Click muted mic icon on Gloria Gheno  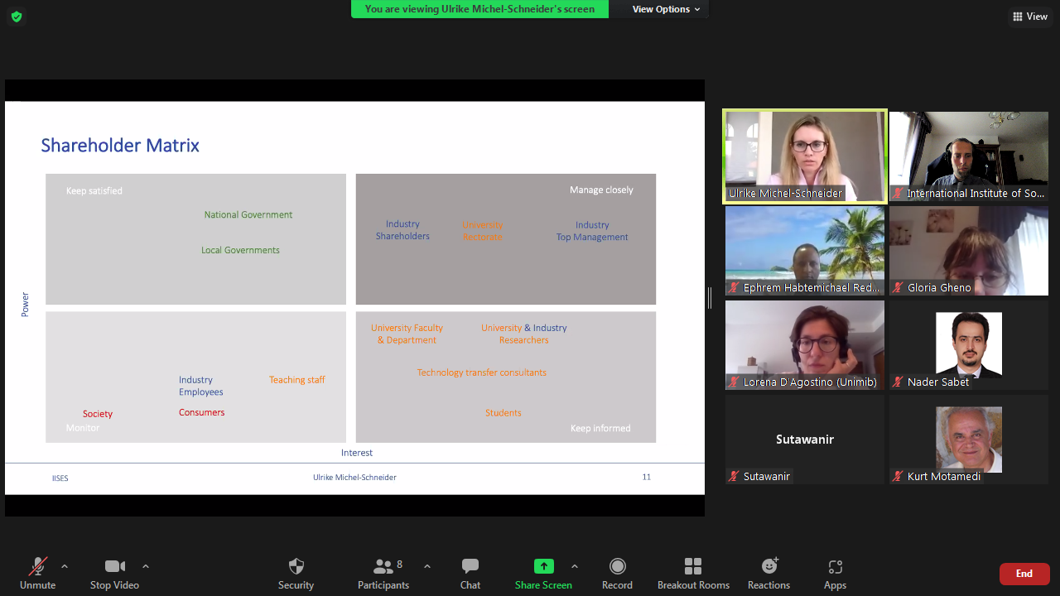[898, 288]
